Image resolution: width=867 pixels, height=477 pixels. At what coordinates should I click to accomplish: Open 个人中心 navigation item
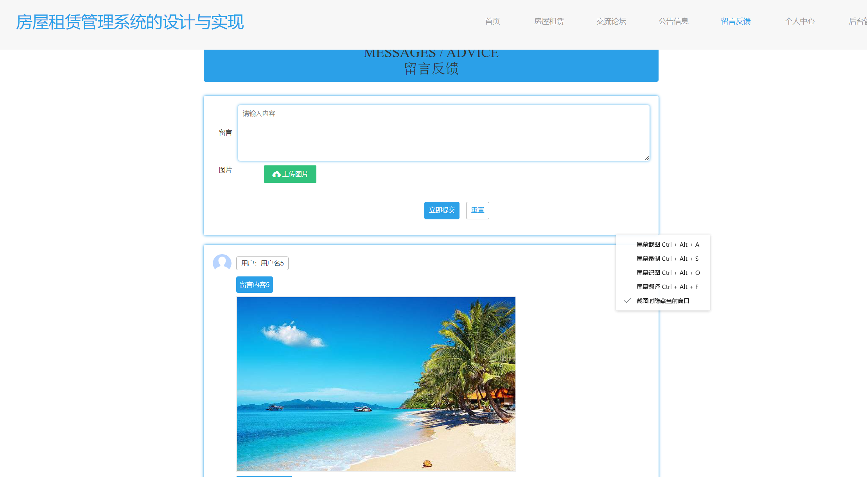click(799, 22)
